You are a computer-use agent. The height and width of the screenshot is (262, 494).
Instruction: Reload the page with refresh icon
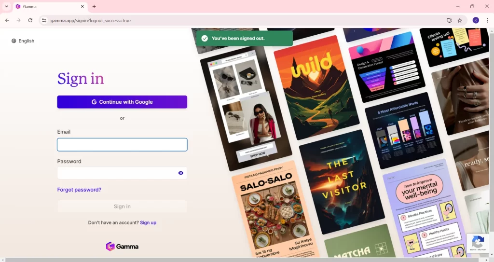click(30, 20)
